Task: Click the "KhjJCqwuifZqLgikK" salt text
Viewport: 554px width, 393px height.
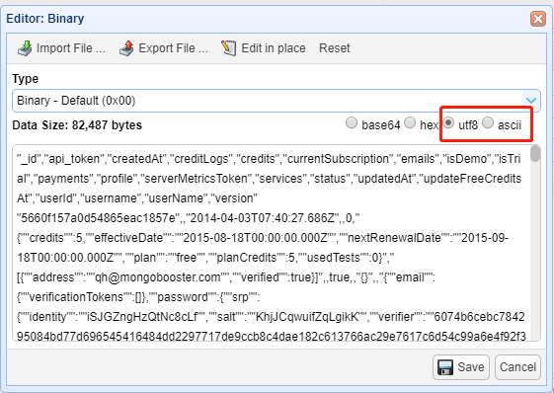Action: tap(307, 317)
